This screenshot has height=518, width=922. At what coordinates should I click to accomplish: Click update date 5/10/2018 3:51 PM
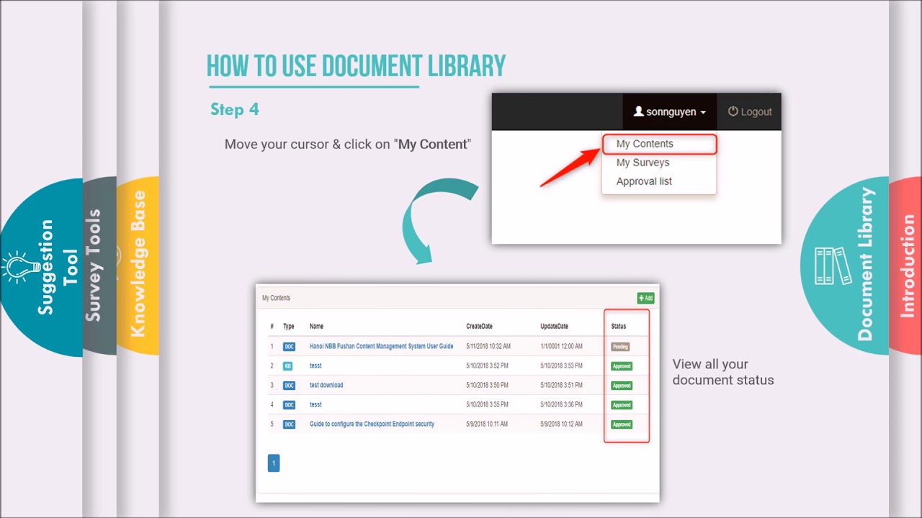point(561,385)
